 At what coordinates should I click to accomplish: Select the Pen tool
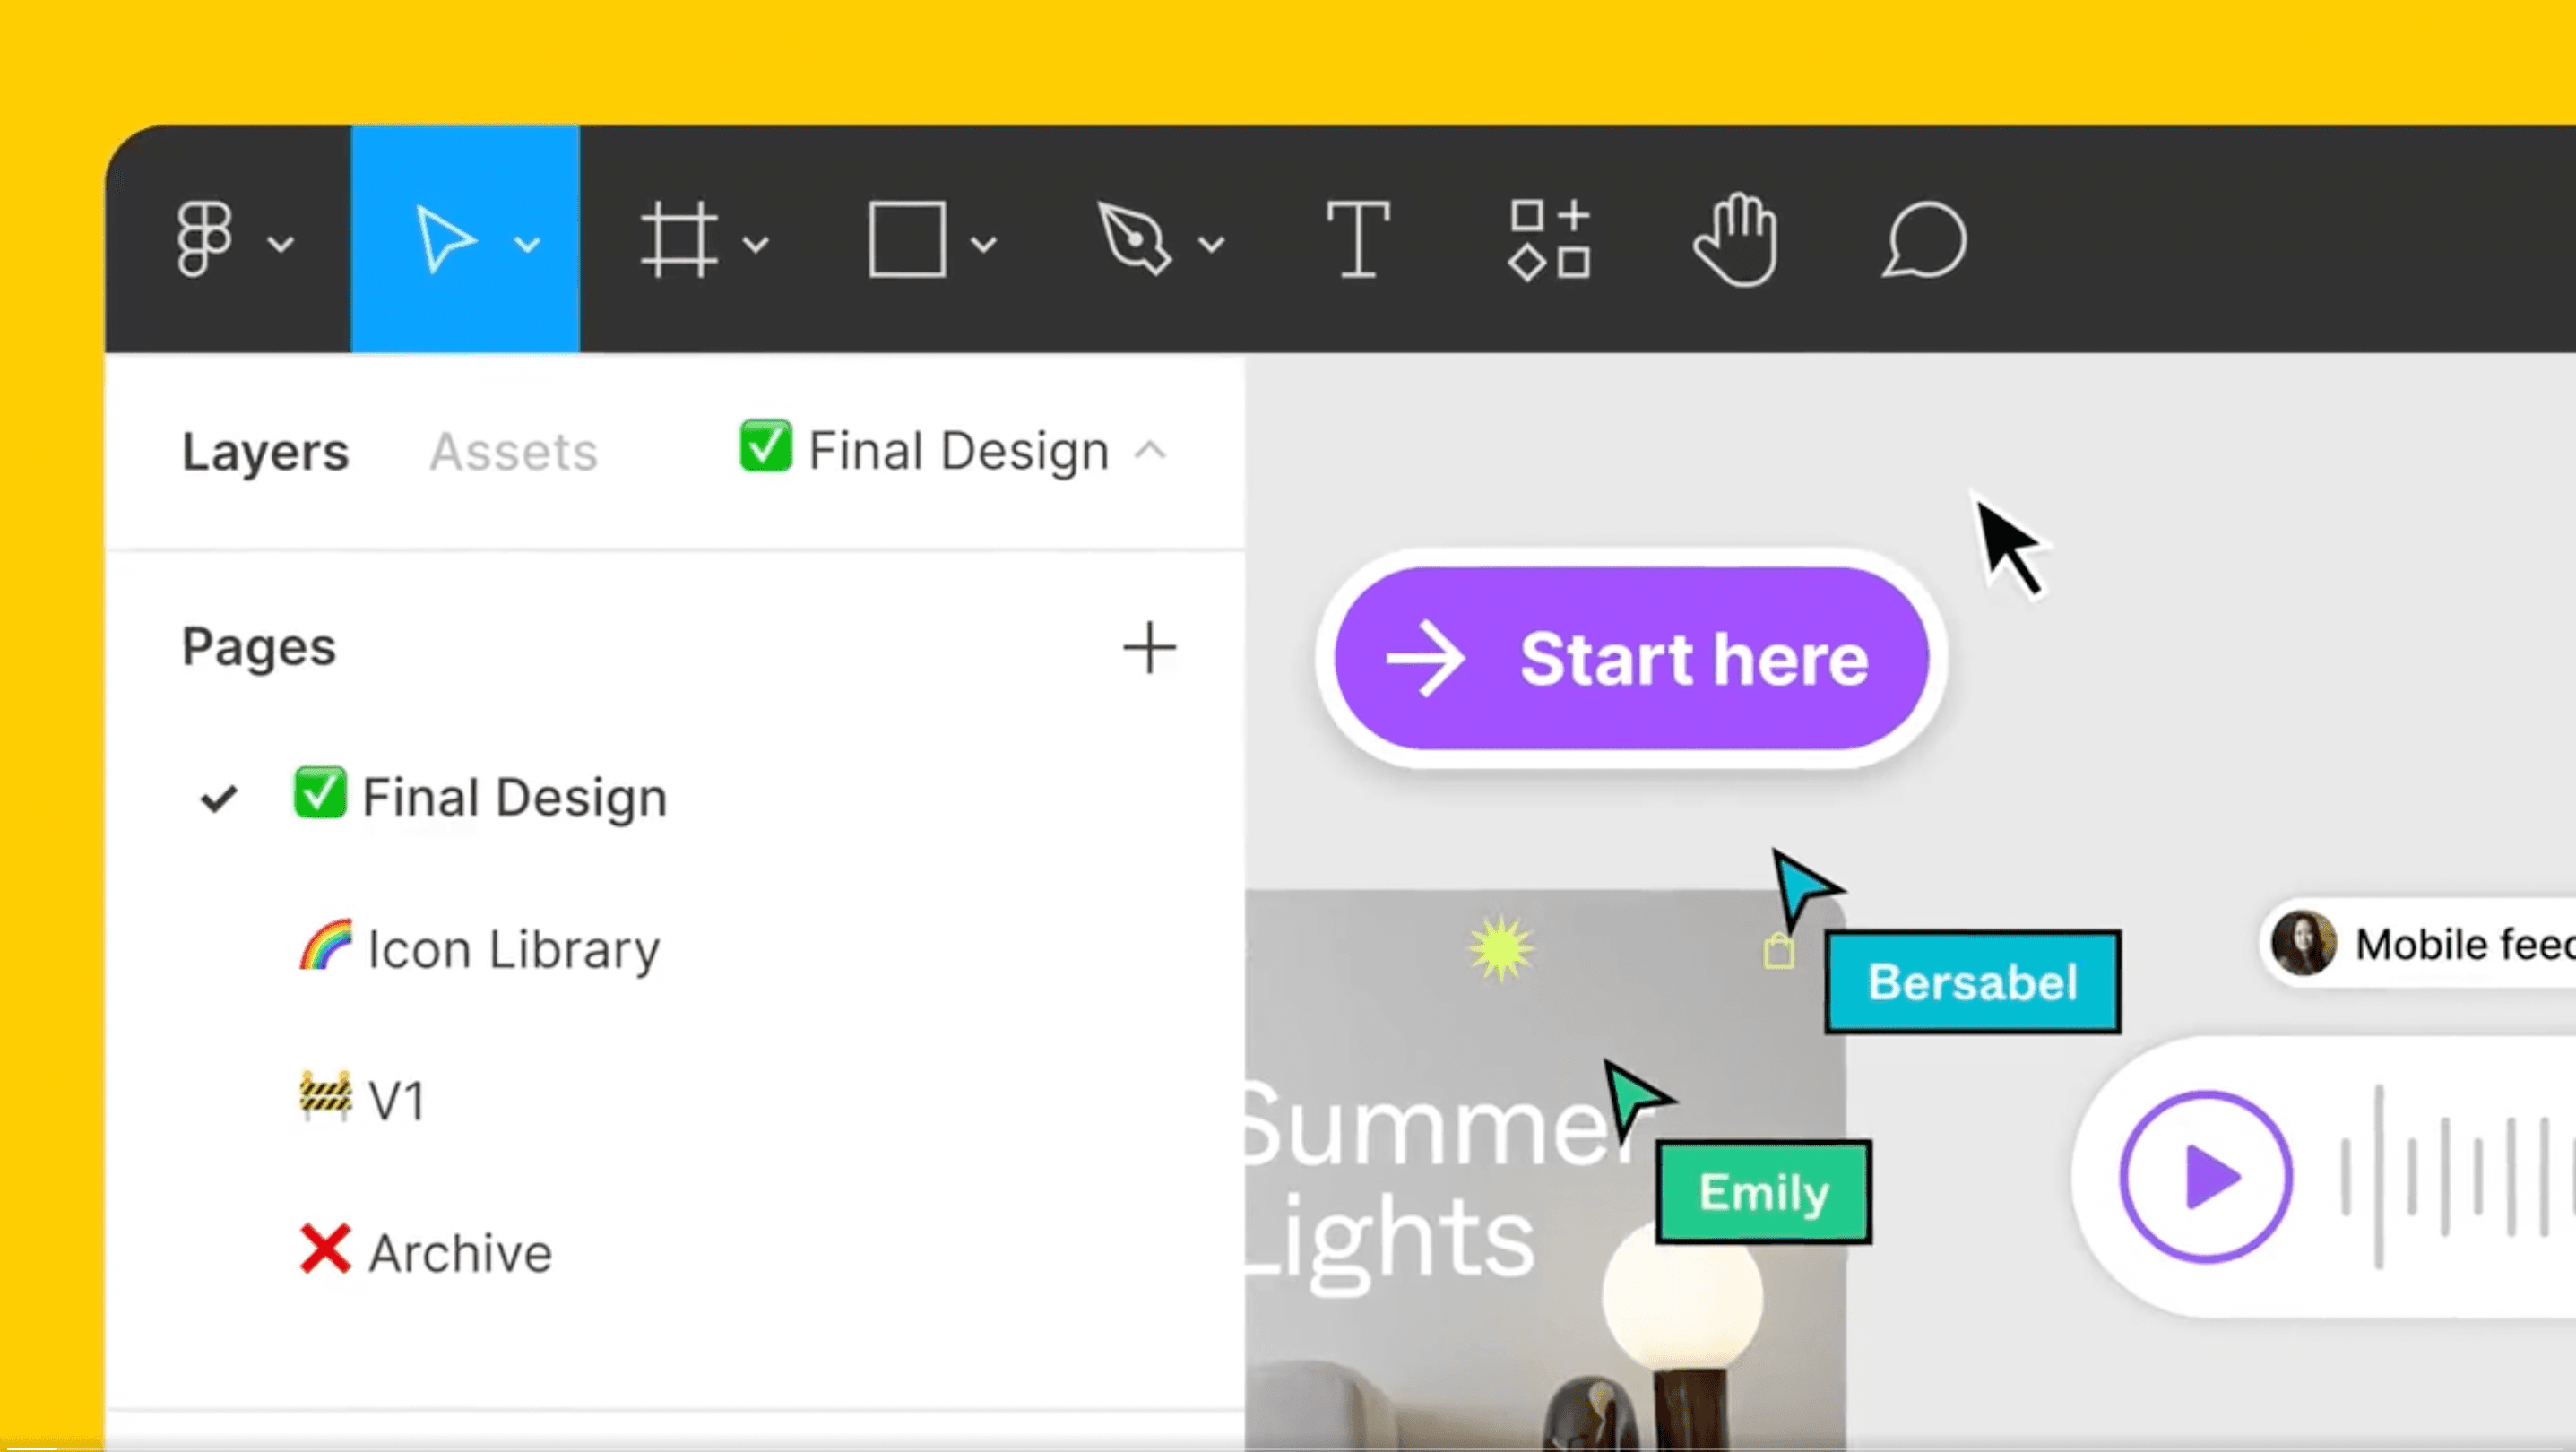tap(1134, 239)
